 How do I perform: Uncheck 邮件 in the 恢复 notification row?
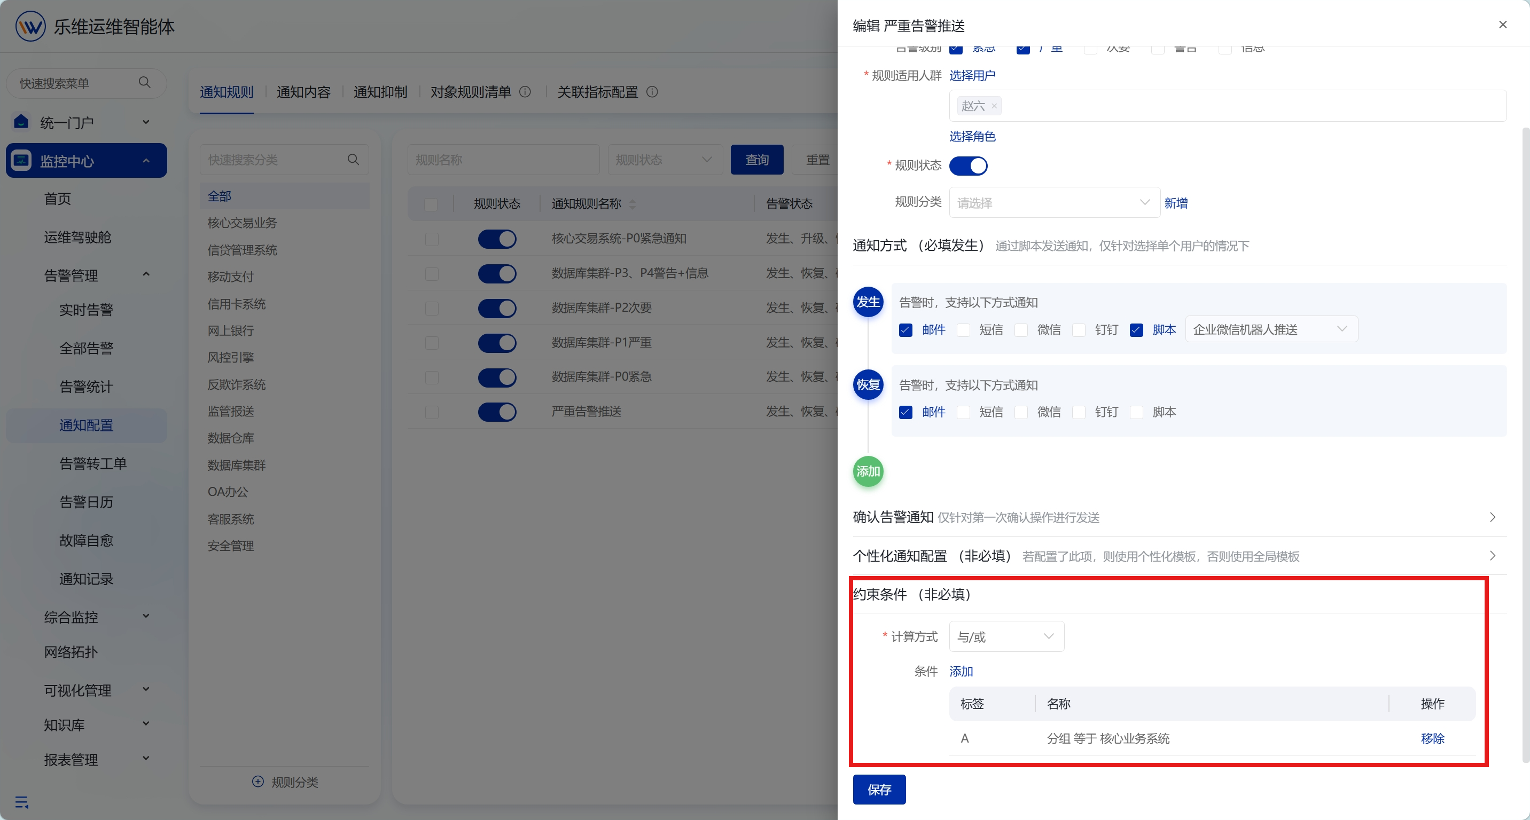point(905,412)
